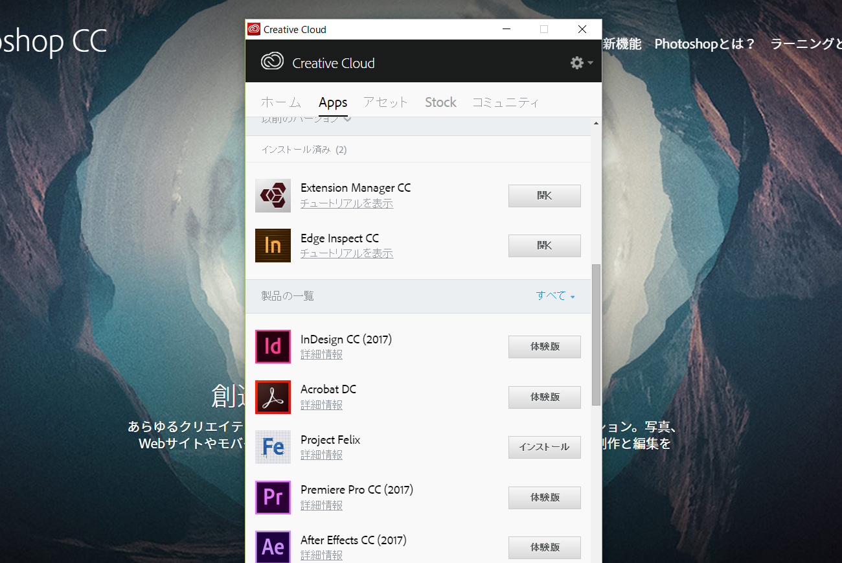Open the settings gear menu
This screenshot has height=563, width=842.
pyautogui.click(x=581, y=63)
